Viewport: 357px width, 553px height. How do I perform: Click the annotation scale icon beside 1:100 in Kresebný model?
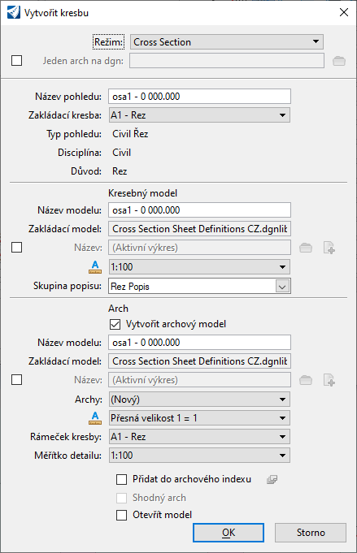pyautogui.click(x=95, y=267)
